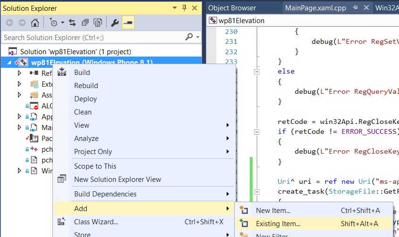Click the External Dependencies folder icon

point(34,84)
